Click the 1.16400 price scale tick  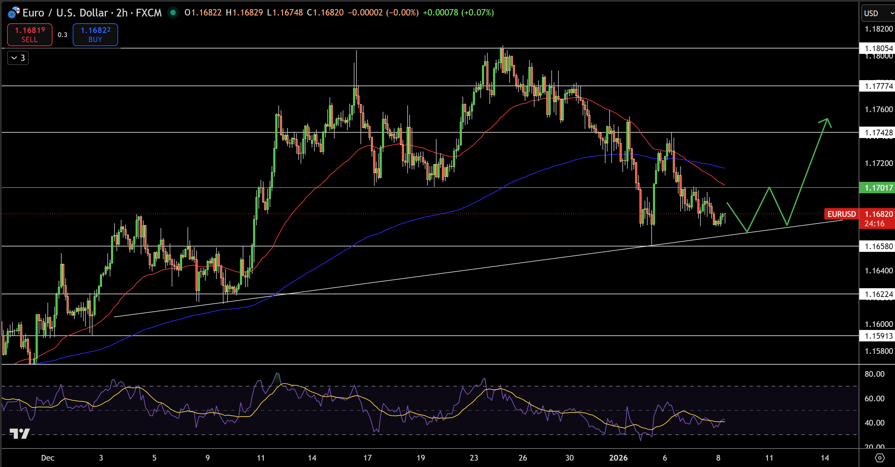point(878,270)
